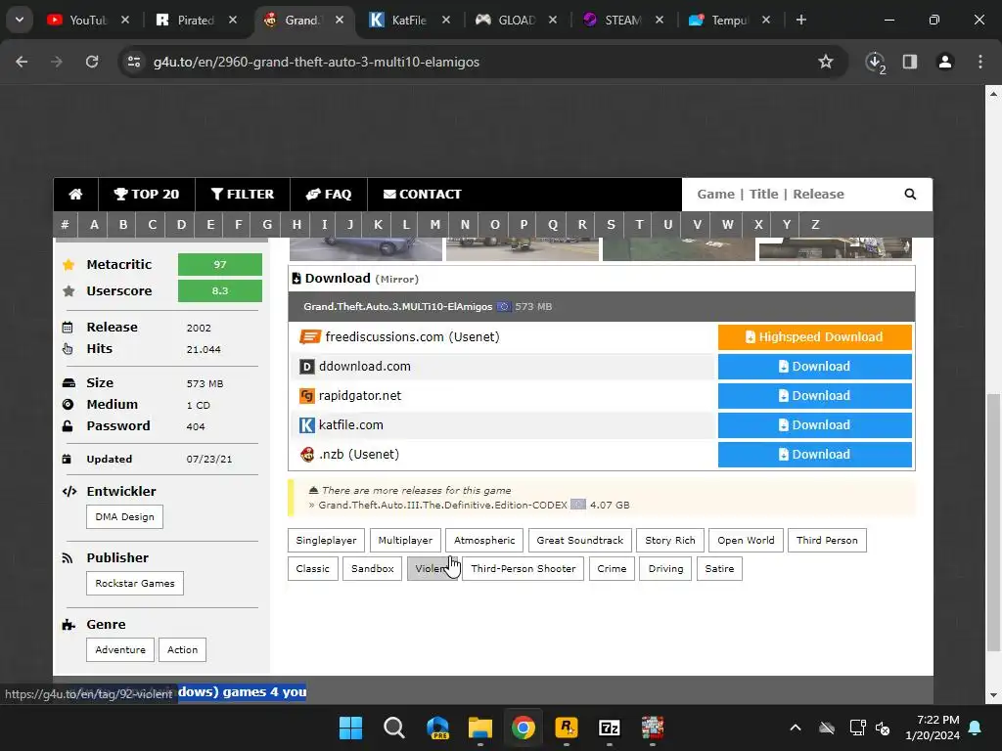Screen dimensions: 1002x751
Task: Browse games under the # index
Action: click(x=65, y=224)
